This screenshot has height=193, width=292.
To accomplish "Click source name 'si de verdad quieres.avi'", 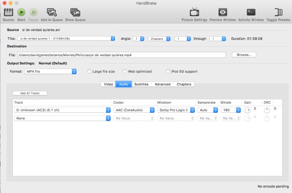I will tap(41, 30).
